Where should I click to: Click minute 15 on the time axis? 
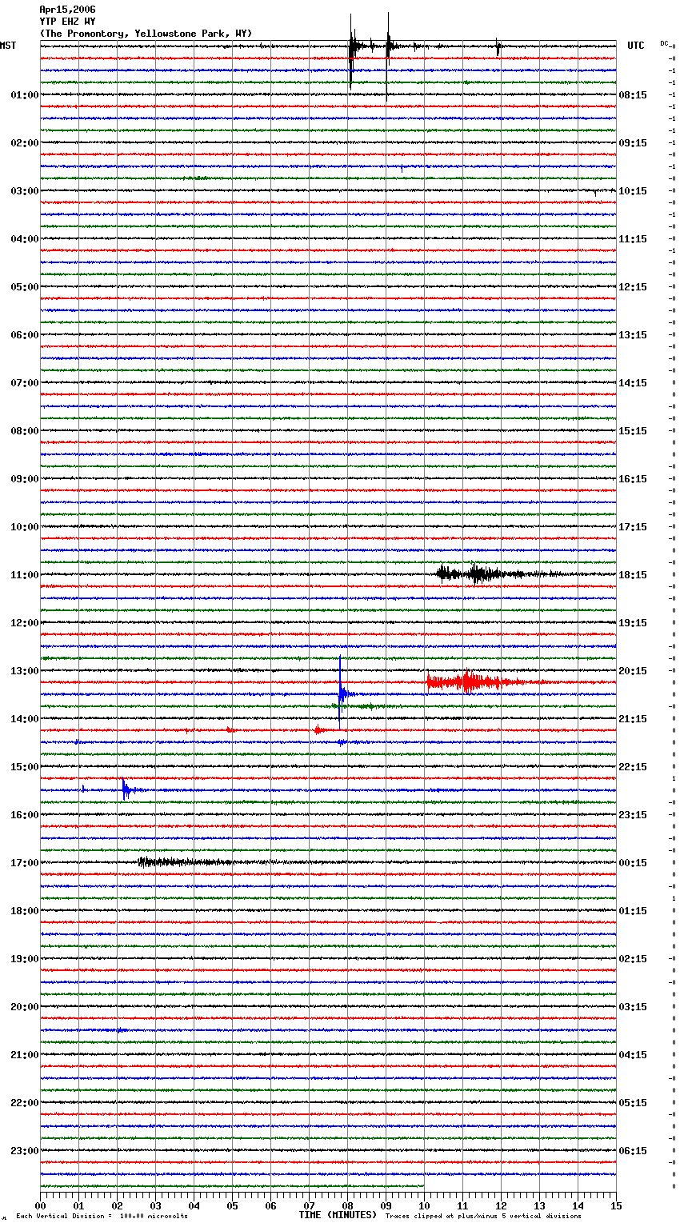click(x=616, y=1205)
